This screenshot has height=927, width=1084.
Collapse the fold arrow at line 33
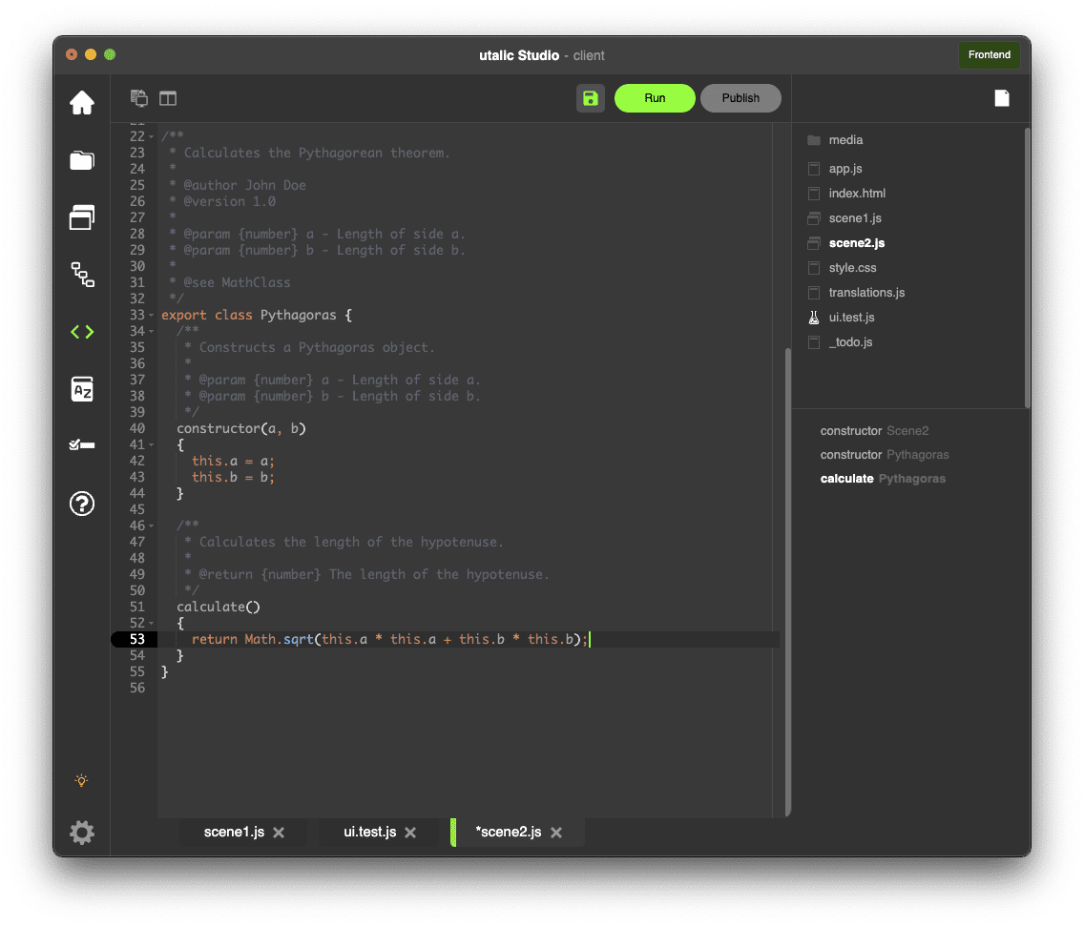coord(151,315)
